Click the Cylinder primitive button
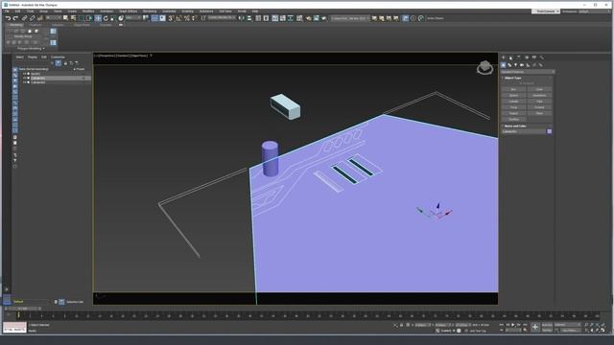 coord(513,101)
